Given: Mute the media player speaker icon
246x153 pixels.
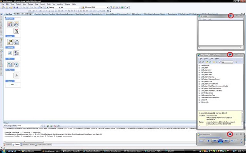Looking at the screenshot, I should pos(232,141).
